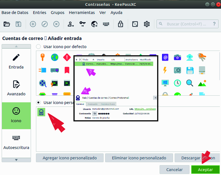
Task: Open an existing database with folder icon
Action: click(x=7, y=24)
